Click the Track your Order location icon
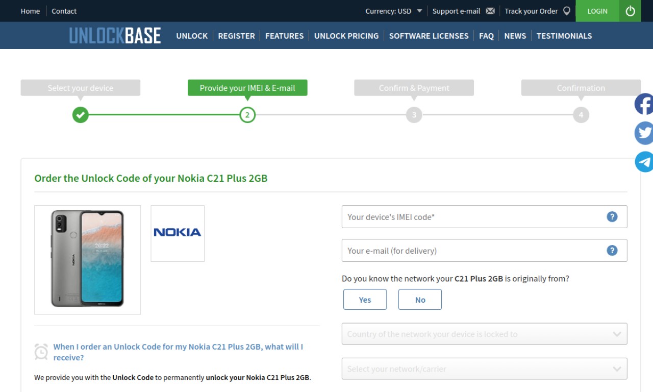 tap(566, 11)
